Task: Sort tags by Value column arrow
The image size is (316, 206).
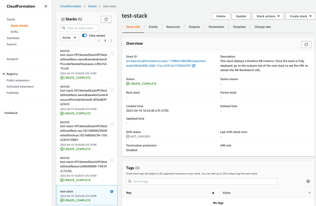Action: coord(309,193)
